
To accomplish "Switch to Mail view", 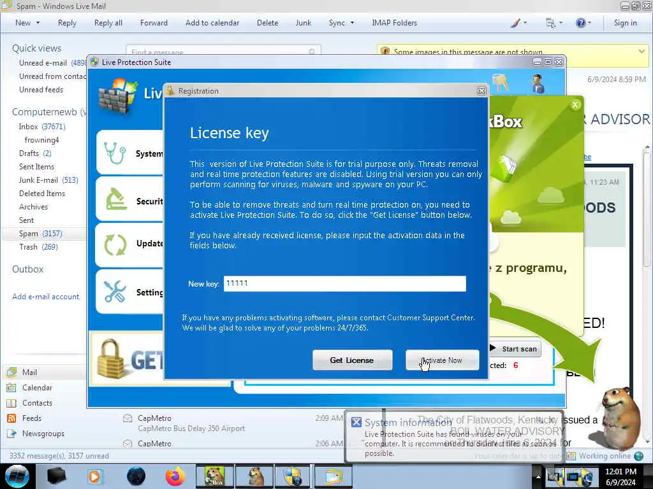I will 29,372.
